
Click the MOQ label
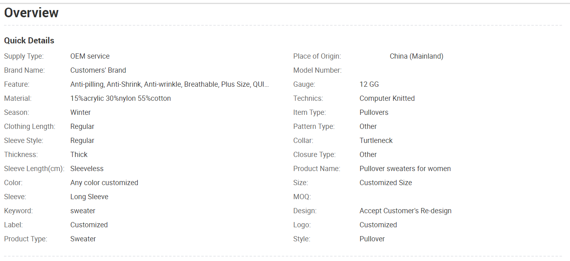click(x=302, y=197)
